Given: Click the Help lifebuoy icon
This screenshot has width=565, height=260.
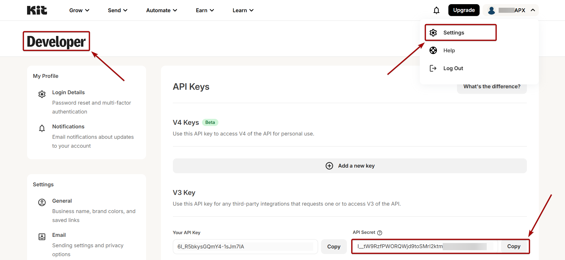Looking at the screenshot, I should (x=433, y=51).
